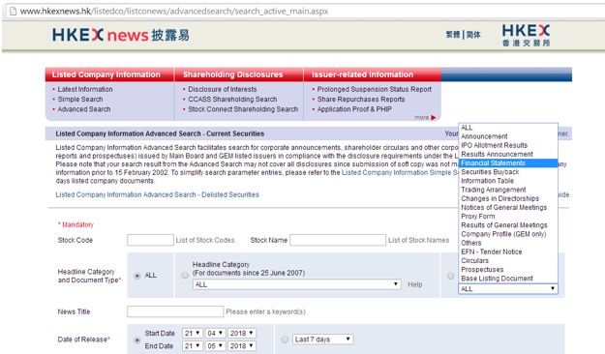Open Disclosure of Interests link
The width and height of the screenshot is (605, 354).
click(x=223, y=89)
